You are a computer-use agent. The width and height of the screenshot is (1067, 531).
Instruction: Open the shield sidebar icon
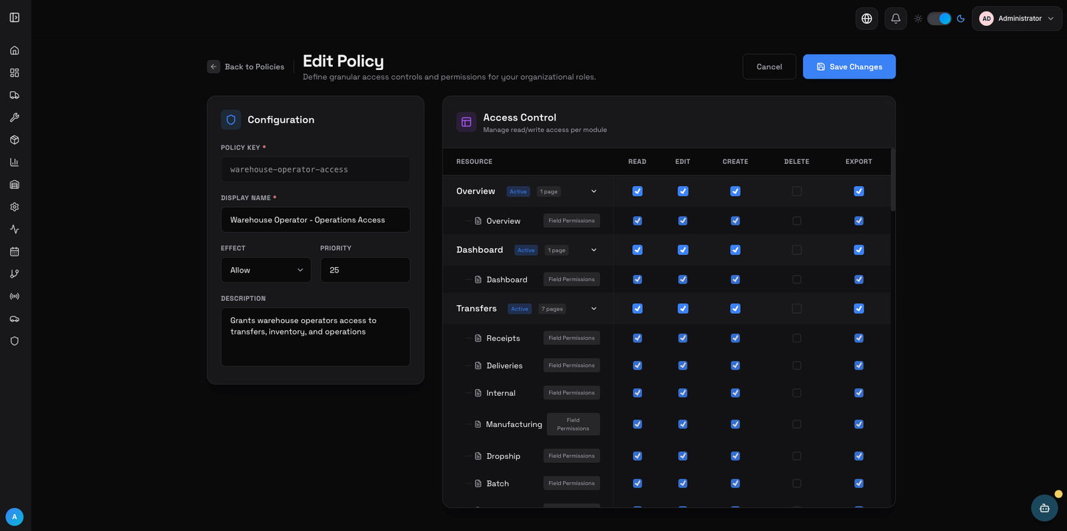pos(15,341)
